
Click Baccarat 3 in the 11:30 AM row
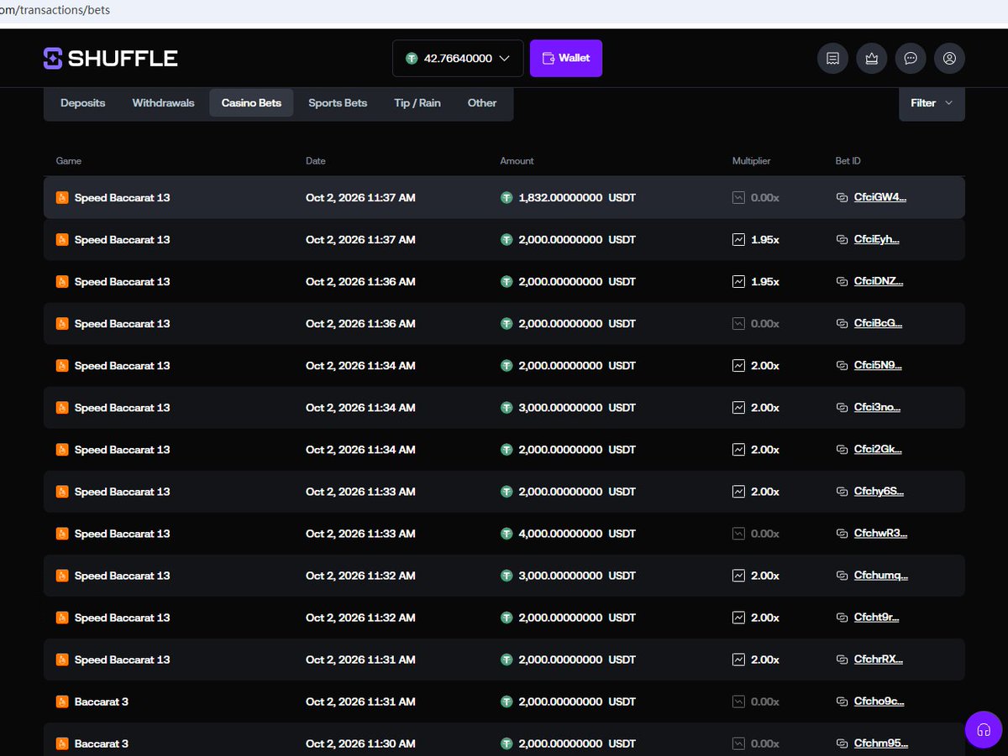click(x=102, y=743)
